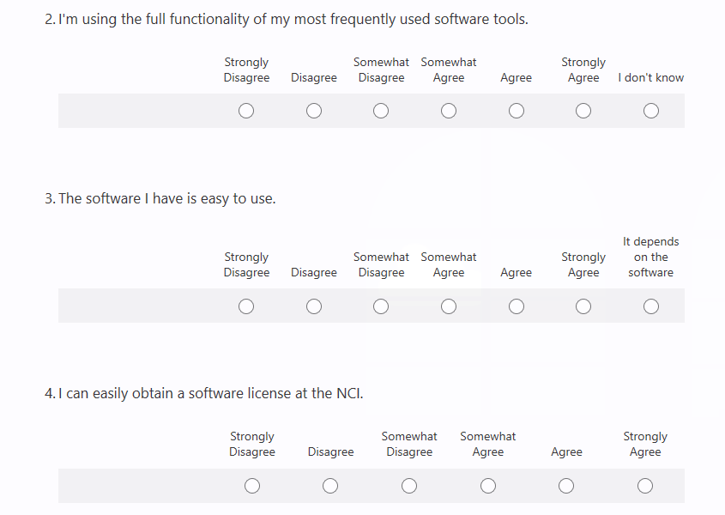Mark Agree for NCI license question
Image resolution: width=725 pixels, height=515 pixels.
566,486
